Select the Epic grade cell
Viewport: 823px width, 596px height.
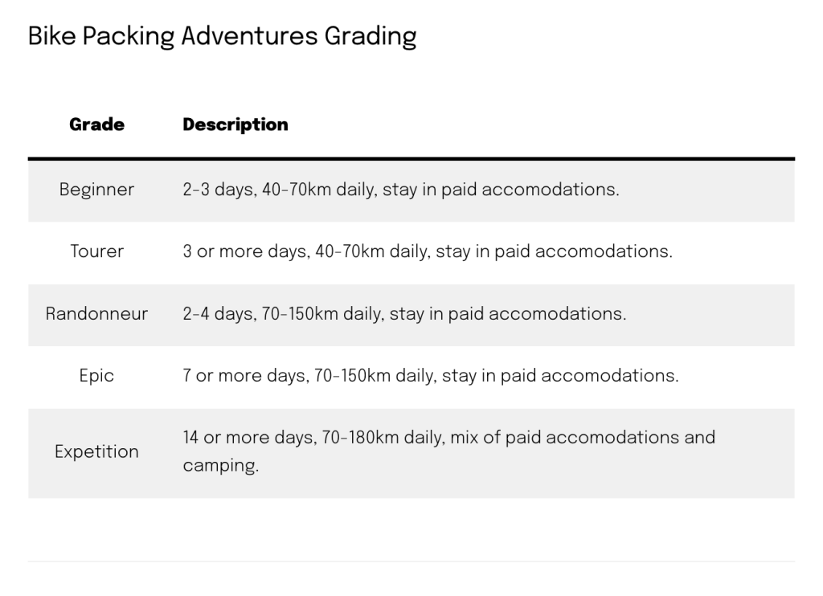click(96, 375)
